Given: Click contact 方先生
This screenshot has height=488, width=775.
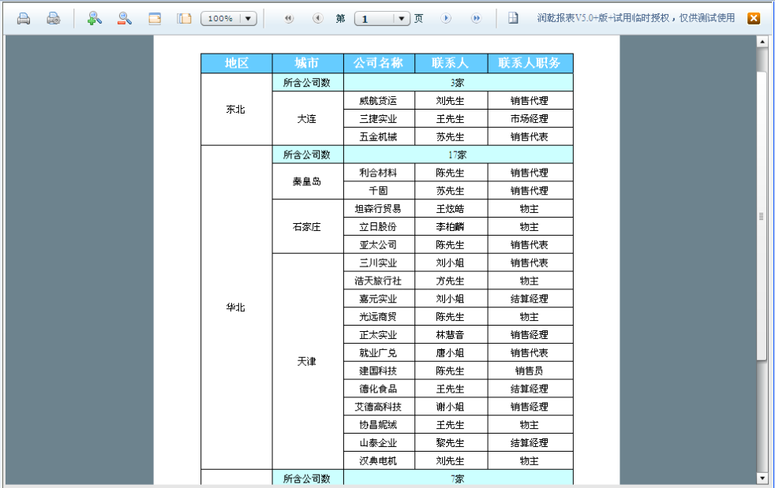Looking at the screenshot, I should [451, 281].
